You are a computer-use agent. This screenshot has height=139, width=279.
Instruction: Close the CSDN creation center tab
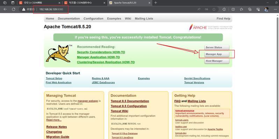coord(105,3)
